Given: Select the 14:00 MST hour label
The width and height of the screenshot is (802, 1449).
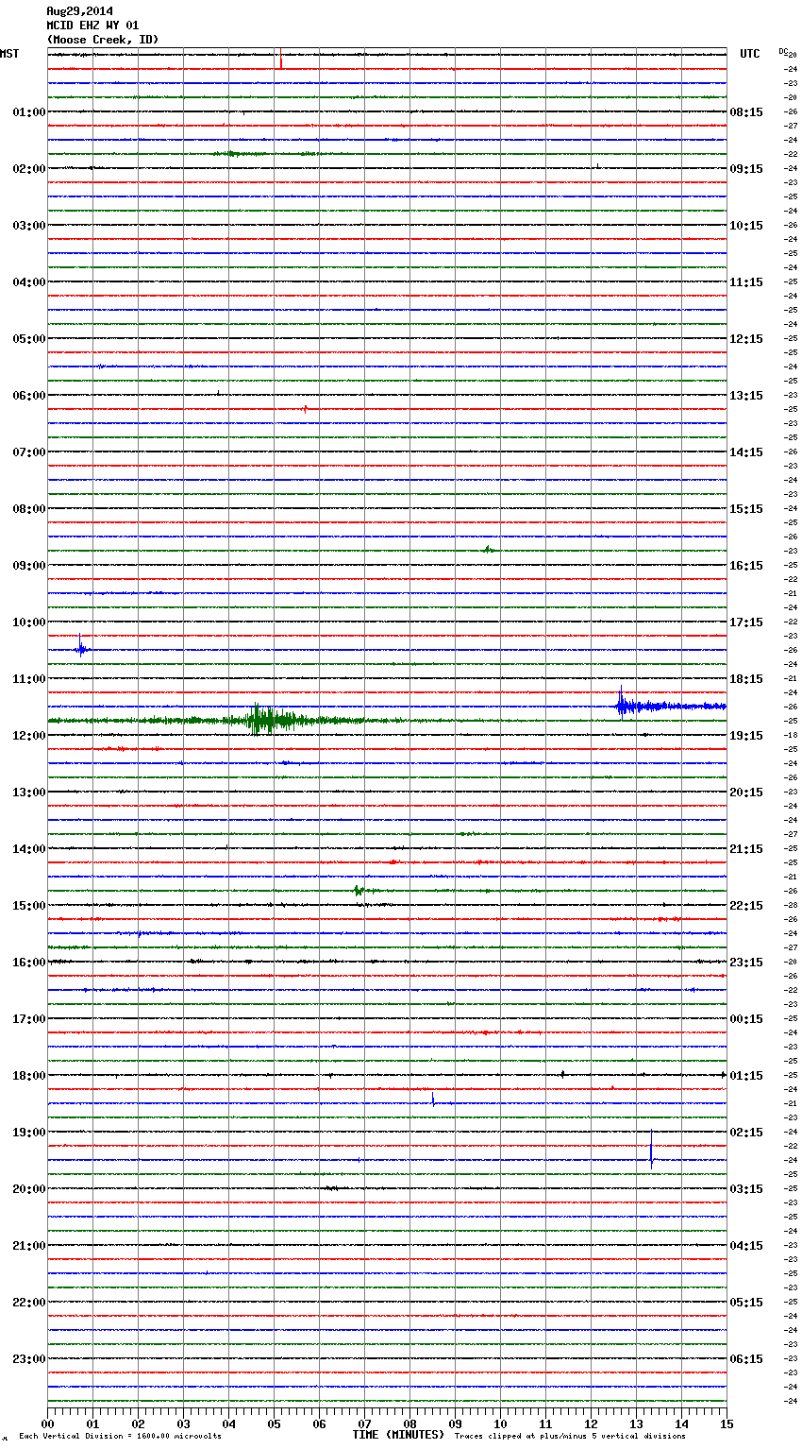Looking at the screenshot, I should [x=29, y=849].
